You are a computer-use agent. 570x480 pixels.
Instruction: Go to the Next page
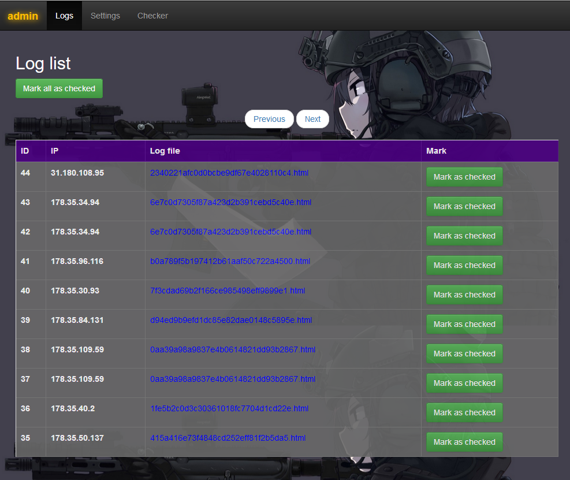[312, 119]
